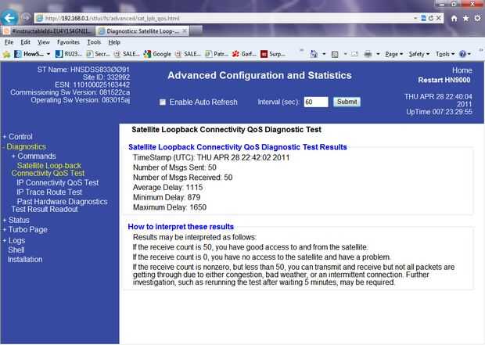
Task: Open the Favorites star icon
Action: click(x=465, y=19)
